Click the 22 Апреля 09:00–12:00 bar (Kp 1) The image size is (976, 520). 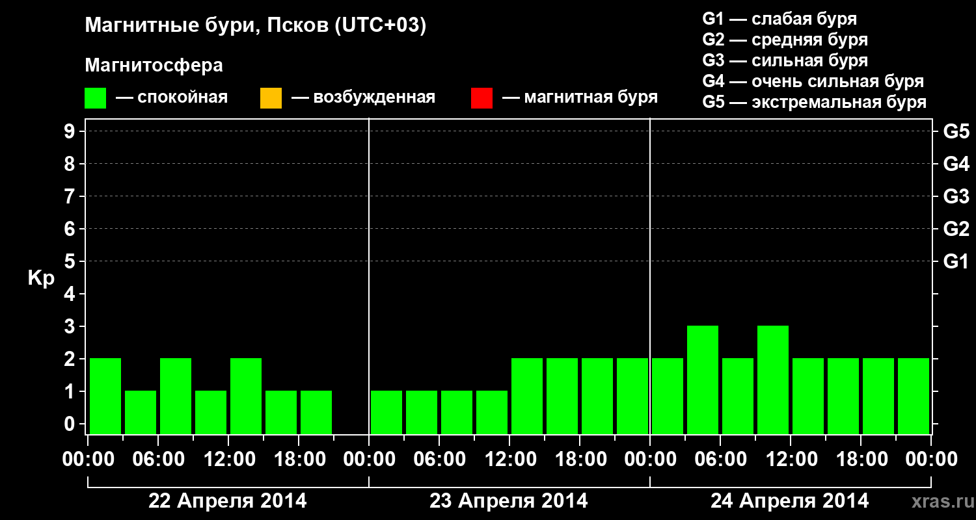tap(211, 412)
